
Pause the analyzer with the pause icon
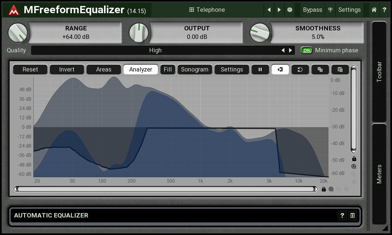[260, 70]
